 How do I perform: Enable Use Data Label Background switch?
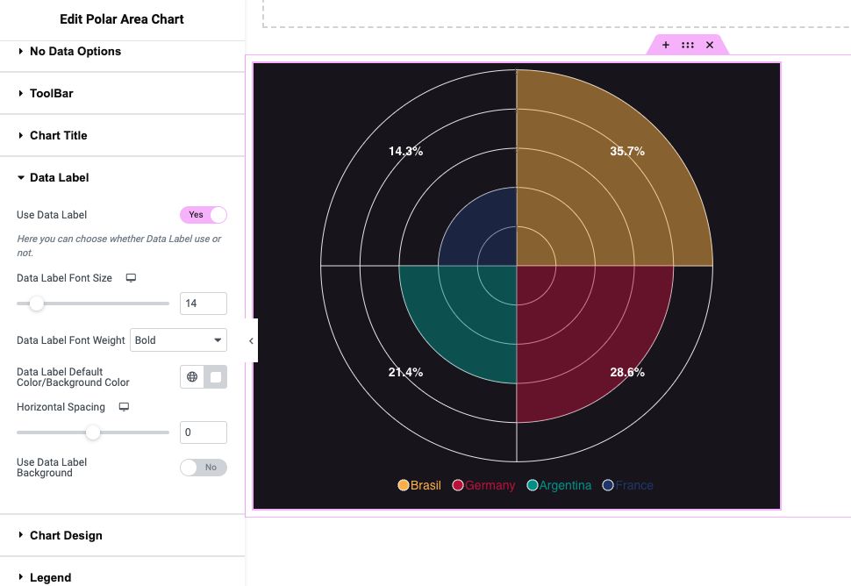coord(204,468)
